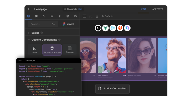Click the help icon next to Custom Components
Image resolution: width=187 pixels, height=96 pixels.
pyautogui.click(x=59, y=40)
